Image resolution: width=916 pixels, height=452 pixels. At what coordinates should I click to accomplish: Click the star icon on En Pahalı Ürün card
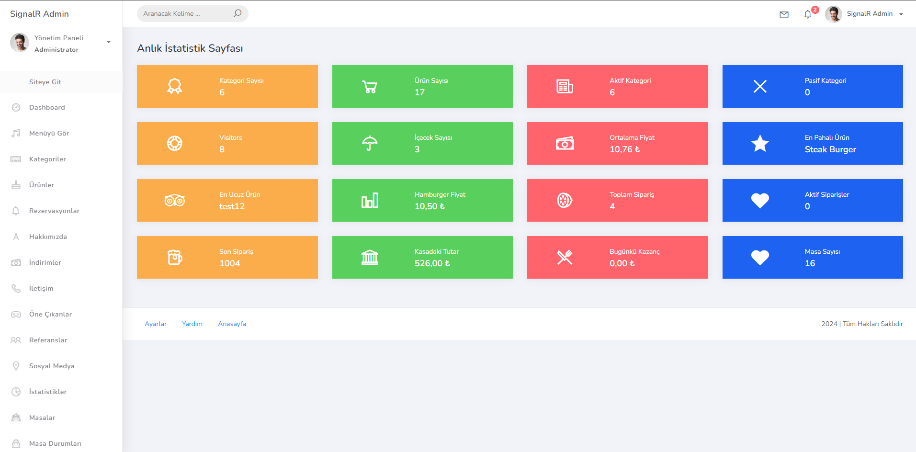click(x=760, y=144)
